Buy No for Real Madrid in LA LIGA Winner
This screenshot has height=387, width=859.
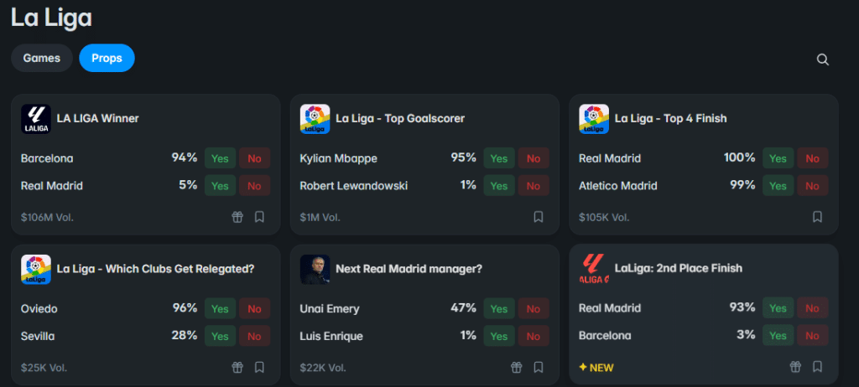coord(254,186)
